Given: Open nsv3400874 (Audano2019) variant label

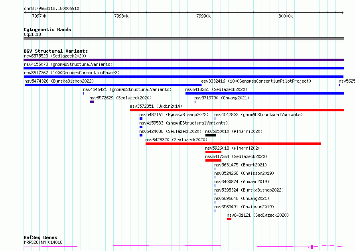Looking at the screenshot, I should pos(242,182).
